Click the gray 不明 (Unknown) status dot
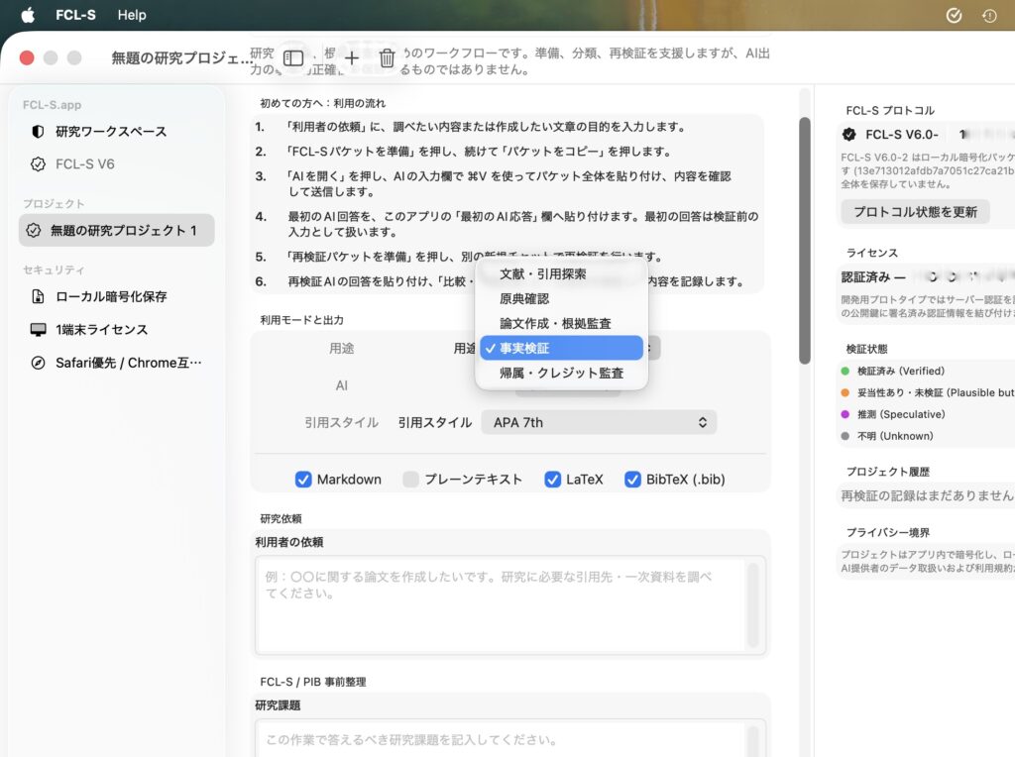 pyautogui.click(x=845, y=436)
